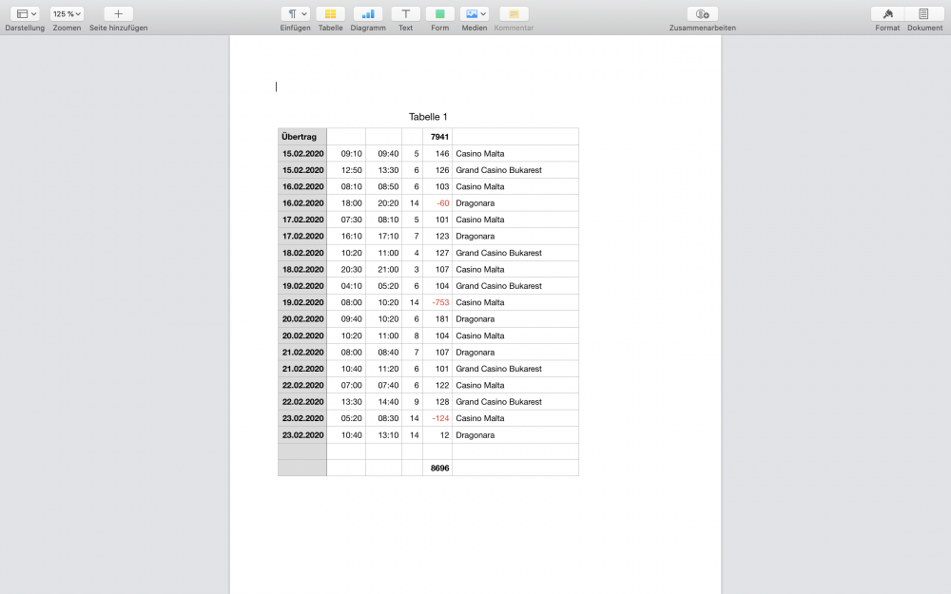
Task: Select the 12:50 start time cell
Action: (x=346, y=170)
